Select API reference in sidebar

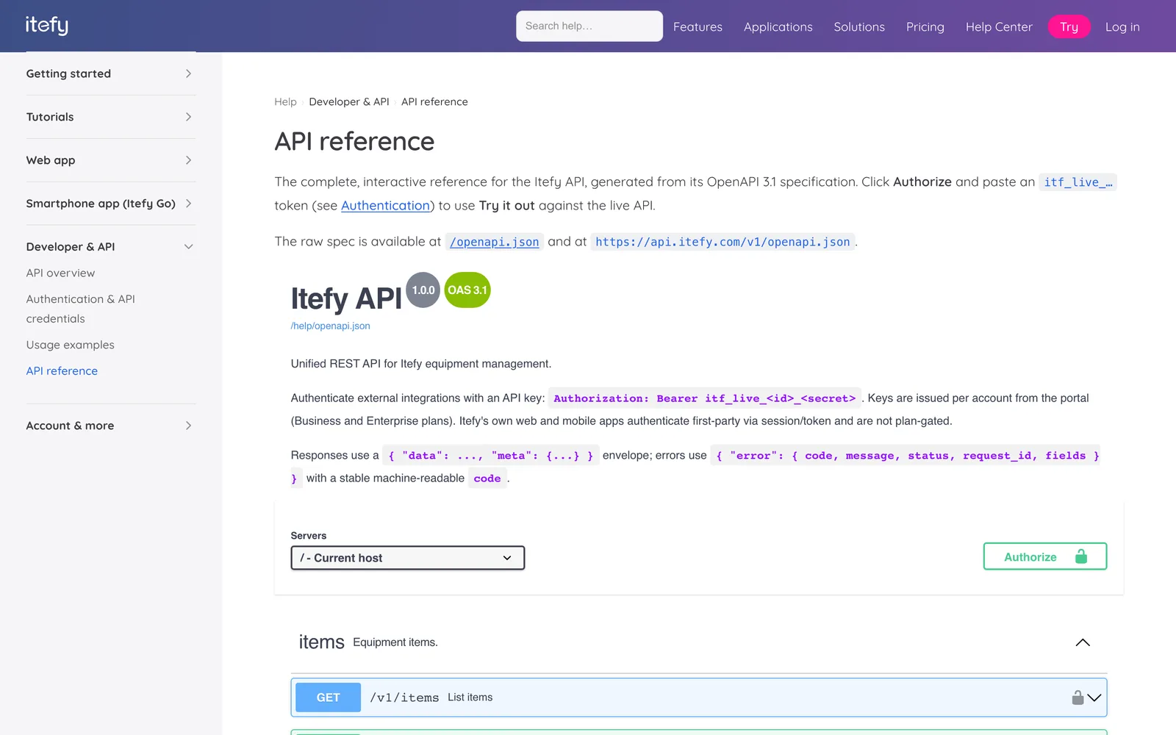coord(62,371)
